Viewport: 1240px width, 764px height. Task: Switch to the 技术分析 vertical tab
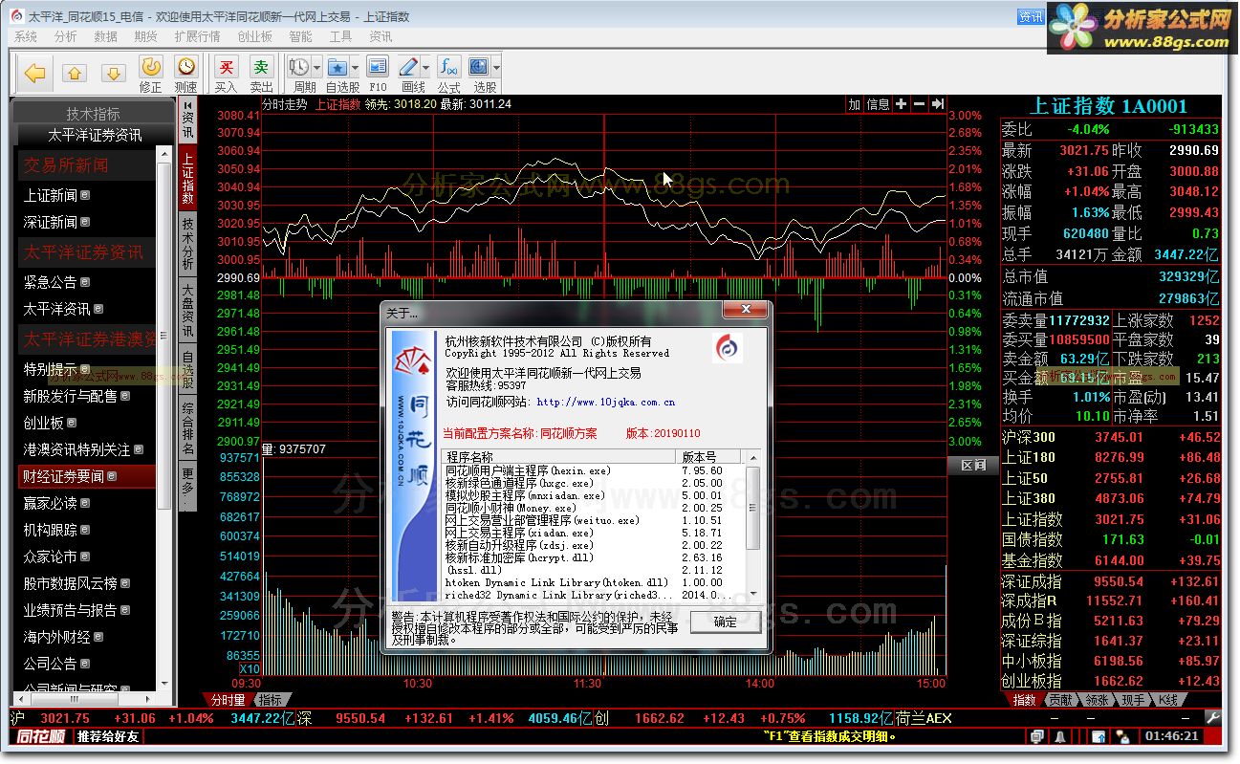tap(188, 244)
